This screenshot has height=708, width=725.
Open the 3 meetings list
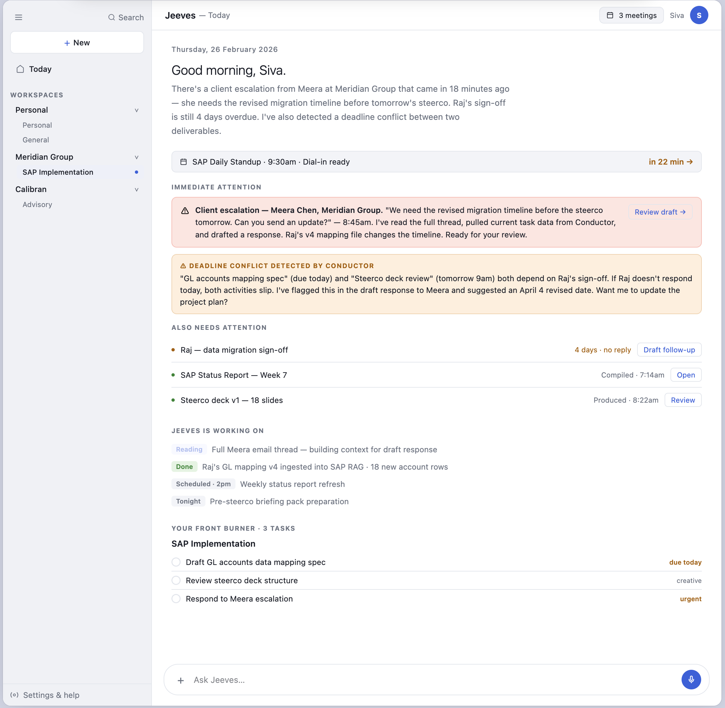(631, 15)
